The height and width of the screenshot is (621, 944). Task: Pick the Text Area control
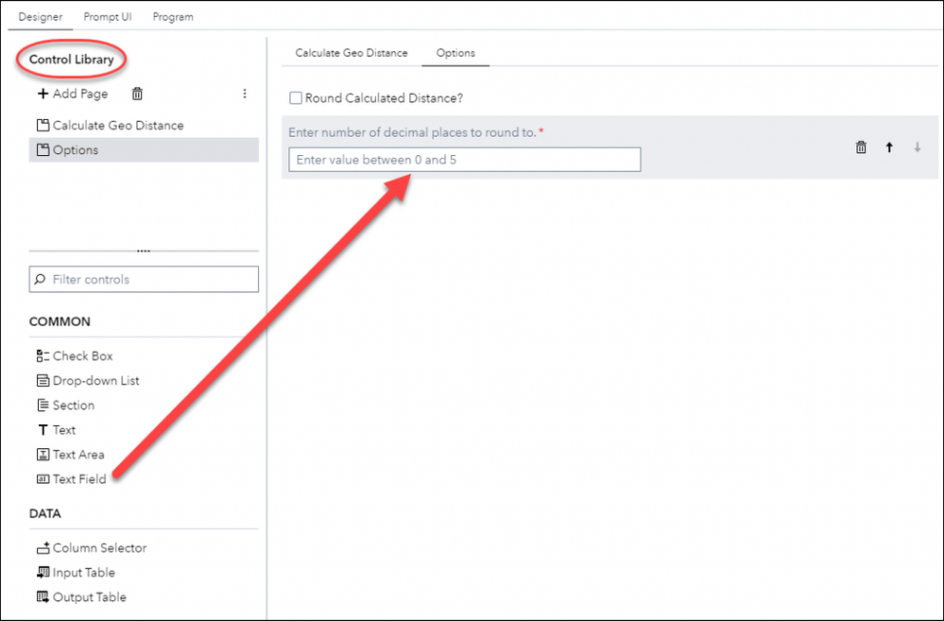click(71, 455)
